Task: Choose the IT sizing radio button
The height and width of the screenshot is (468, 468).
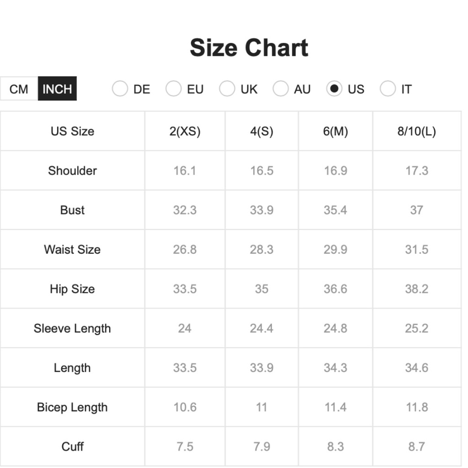Action: click(388, 88)
